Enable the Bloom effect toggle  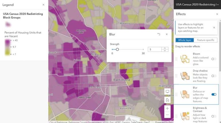pos(214,59)
